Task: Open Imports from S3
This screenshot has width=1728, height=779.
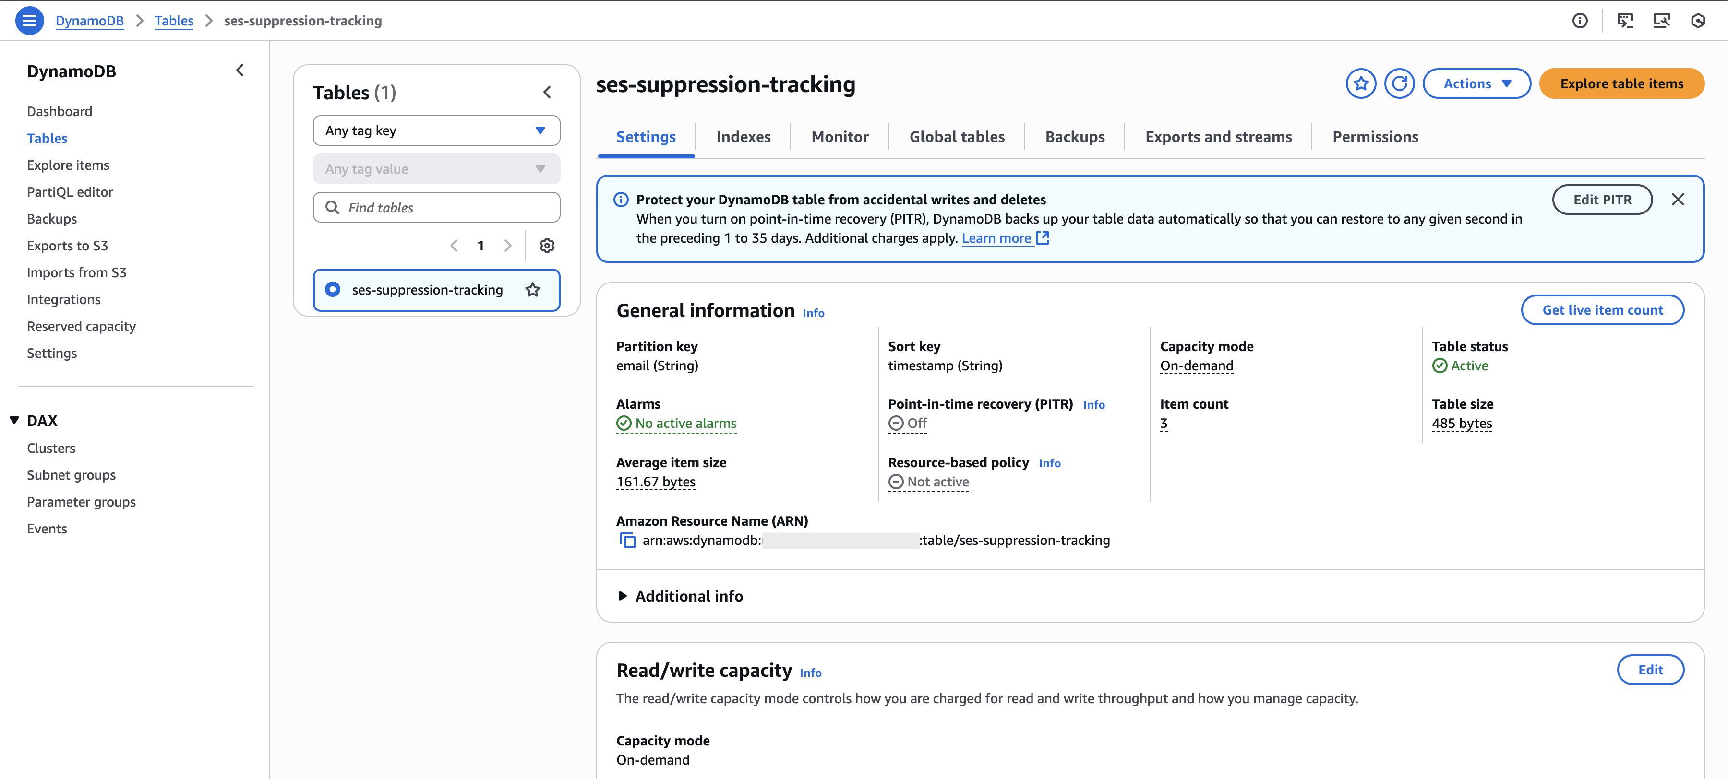Action: click(76, 272)
